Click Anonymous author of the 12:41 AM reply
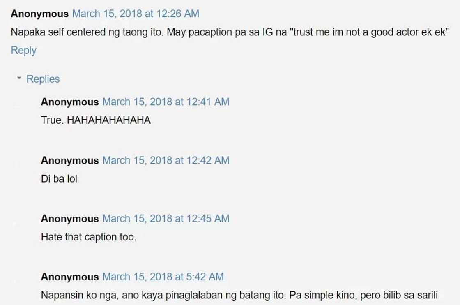The height and width of the screenshot is (305, 460). [x=70, y=102]
